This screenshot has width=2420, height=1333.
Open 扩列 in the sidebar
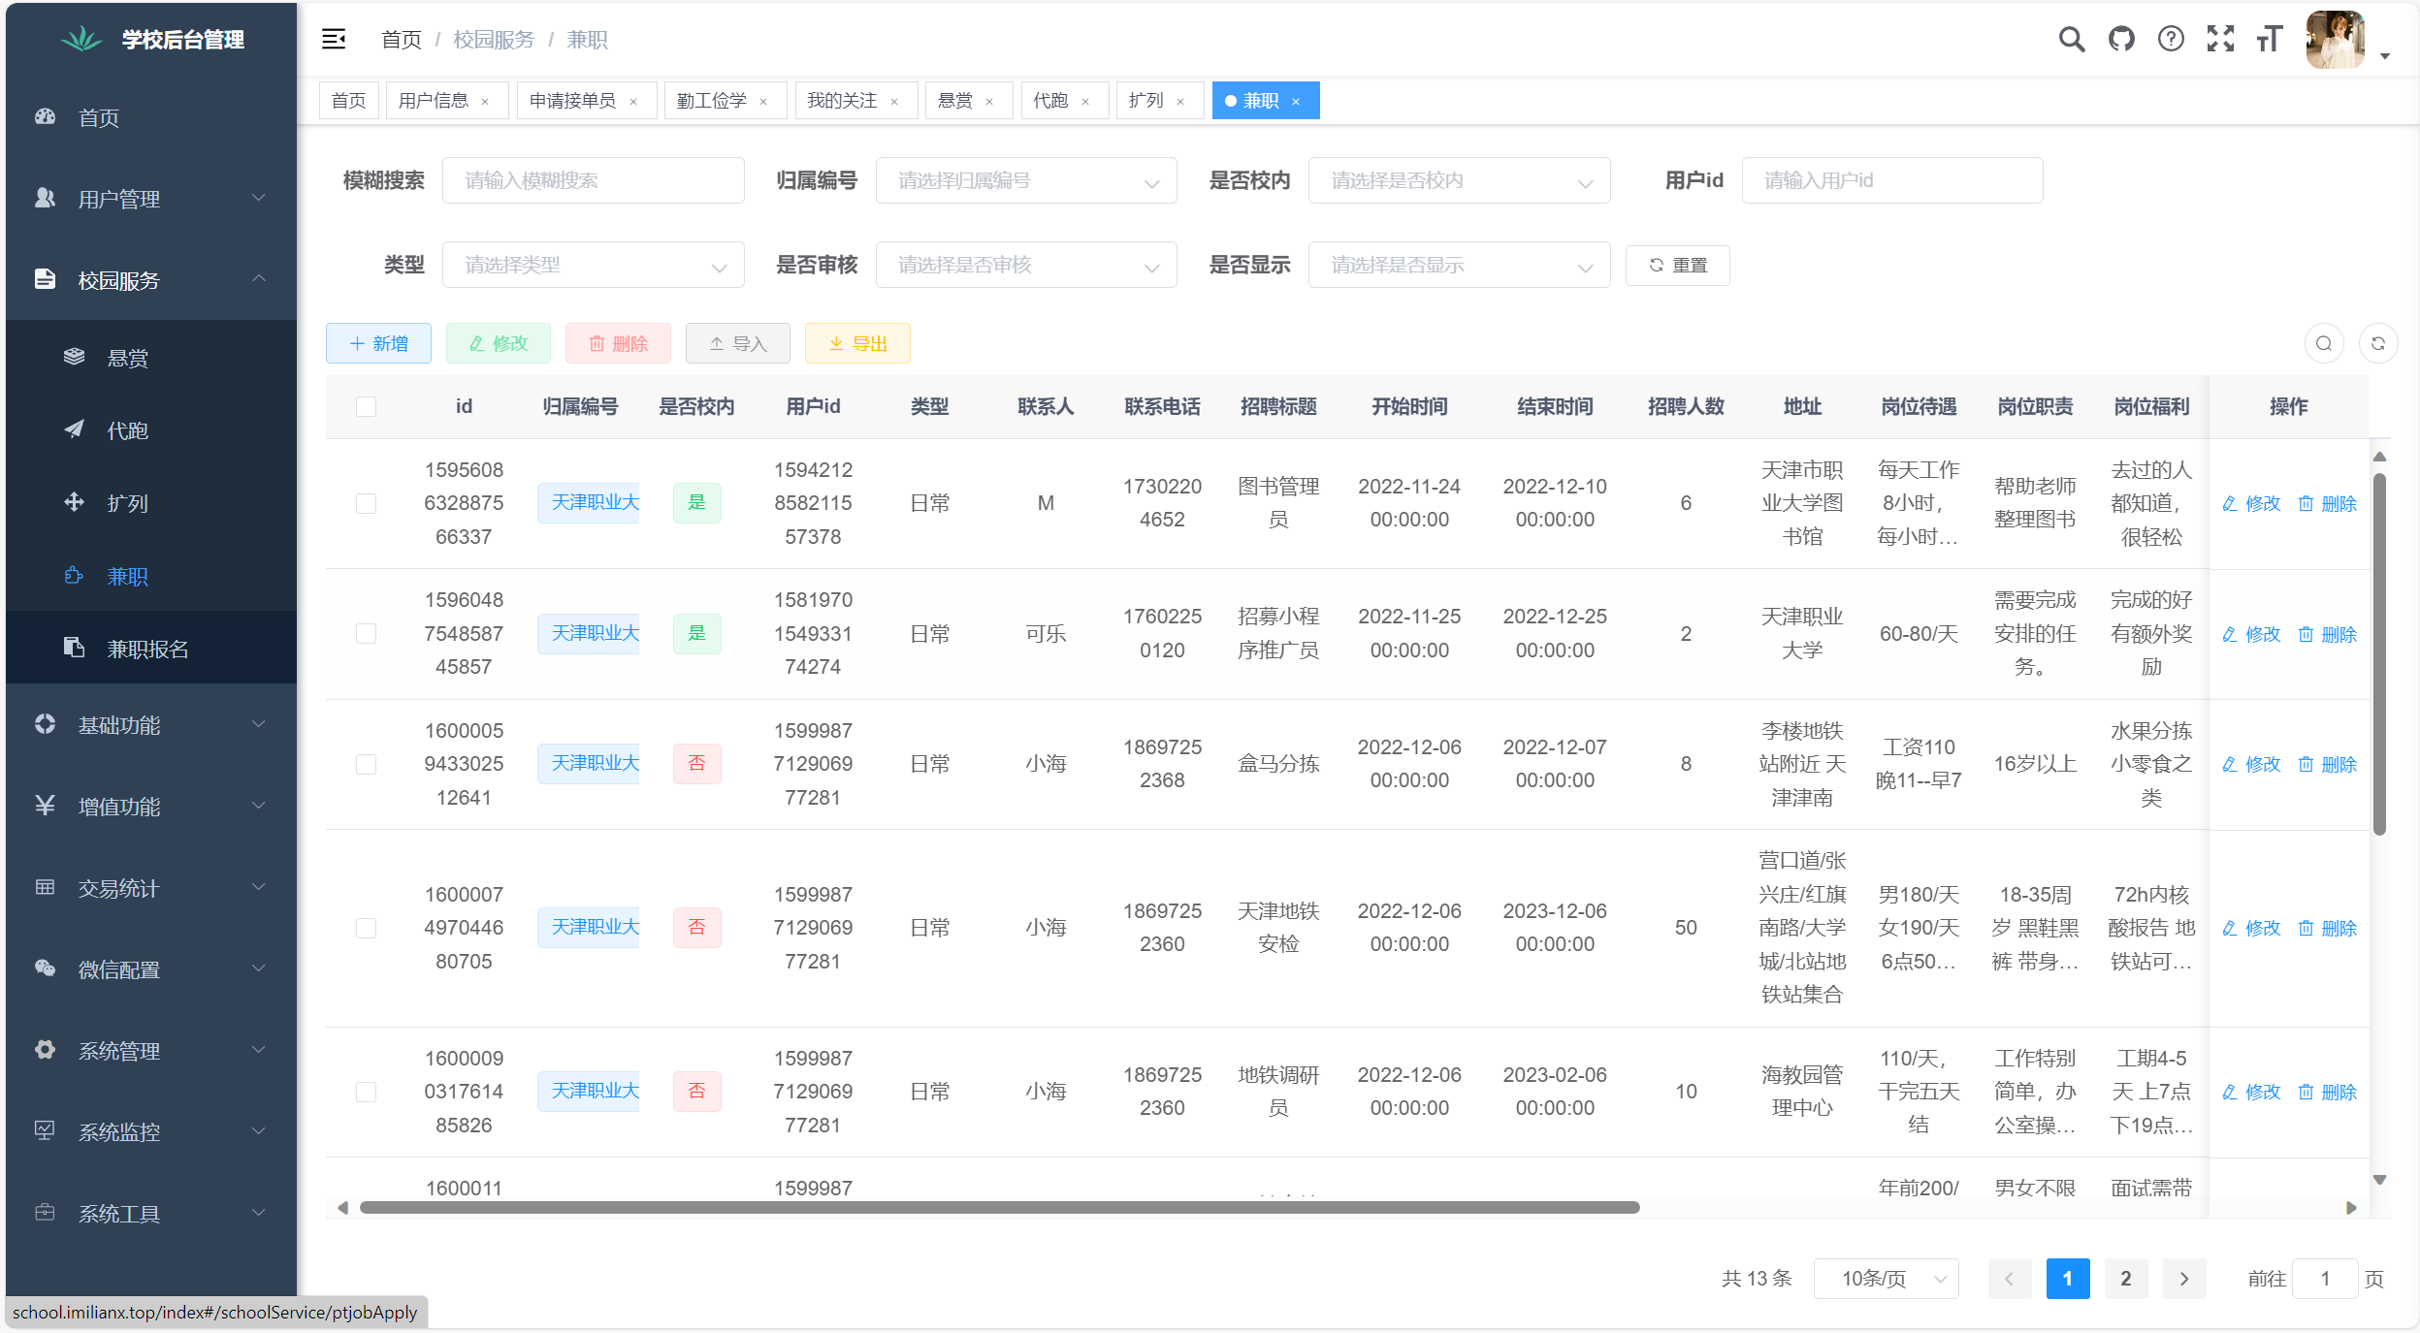click(x=151, y=503)
